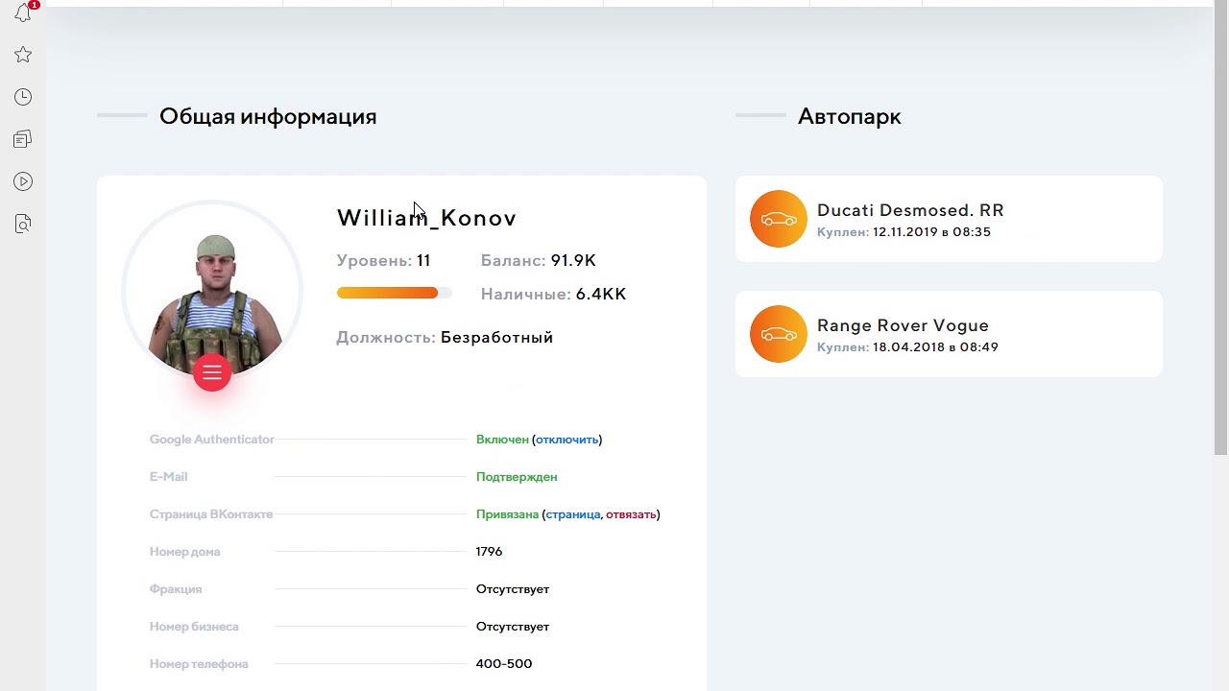This screenshot has height=691, width=1229.
Task: Click the Range Rover Vogue title
Action: click(903, 325)
